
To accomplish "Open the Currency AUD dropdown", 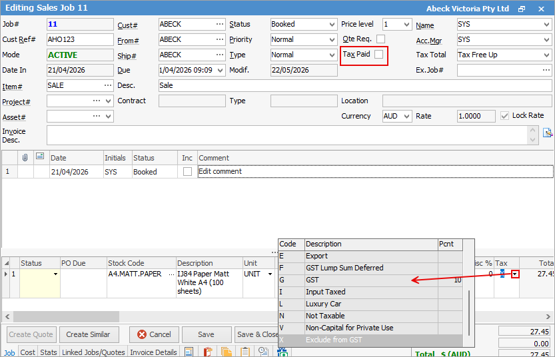I will tap(406, 116).
